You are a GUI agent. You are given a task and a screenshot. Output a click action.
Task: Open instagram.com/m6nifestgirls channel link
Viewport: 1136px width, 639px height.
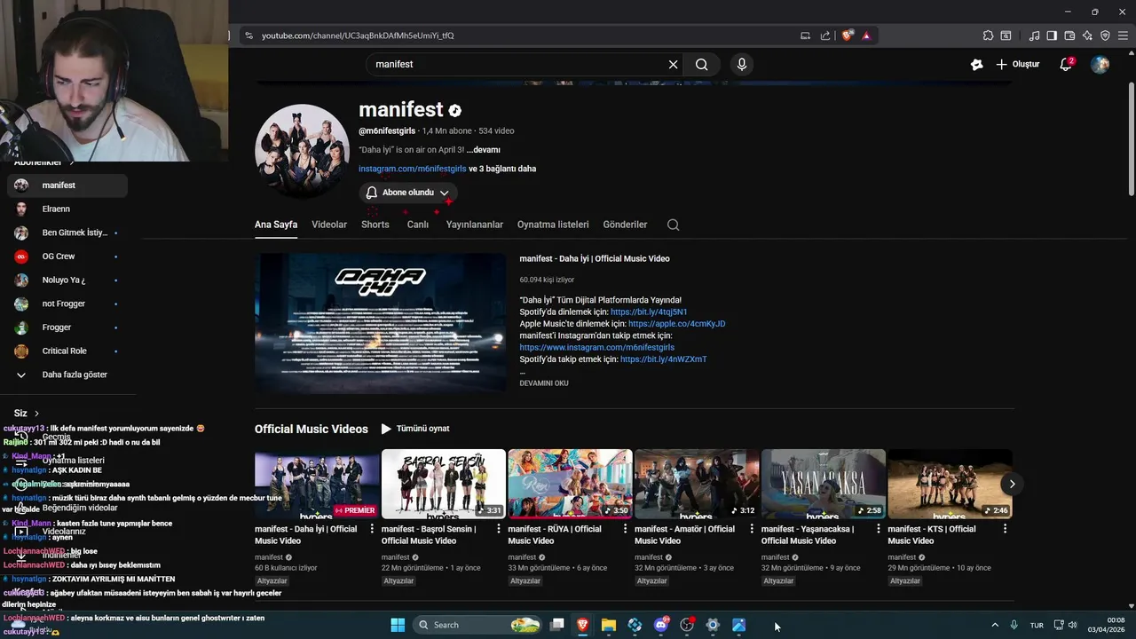(x=412, y=169)
